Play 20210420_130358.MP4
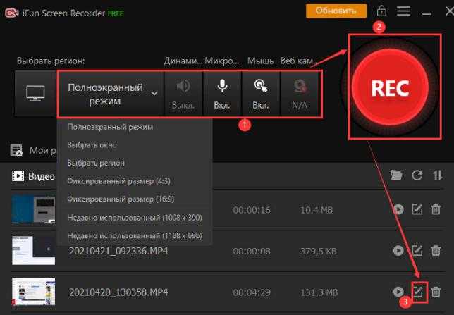This screenshot has width=454, height=315. pyautogui.click(x=398, y=292)
